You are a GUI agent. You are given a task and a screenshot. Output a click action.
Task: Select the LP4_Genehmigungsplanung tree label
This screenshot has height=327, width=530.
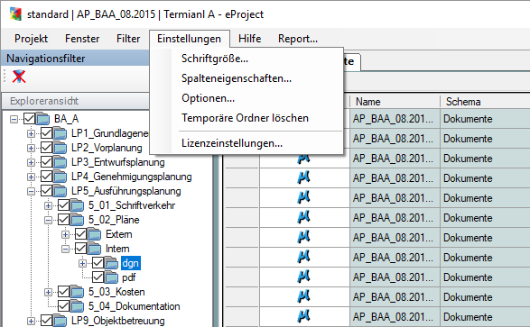(x=132, y=177)
